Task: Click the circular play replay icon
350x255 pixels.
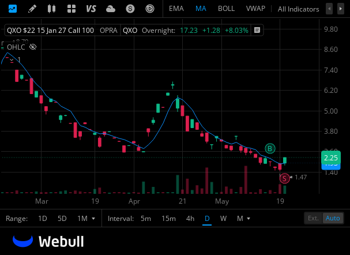Action: (x=150, y=9)
